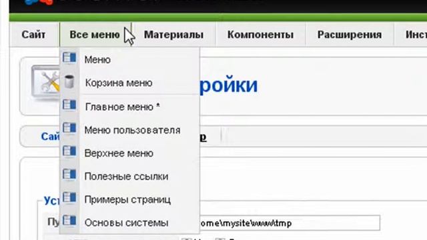Click the icon beside Основы системы
The height and width of the screenshot is (240, 427).
[x=69, y=221]
